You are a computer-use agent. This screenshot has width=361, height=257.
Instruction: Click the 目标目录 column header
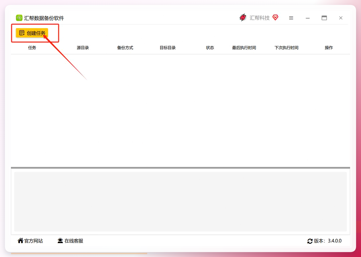point(168,48)
